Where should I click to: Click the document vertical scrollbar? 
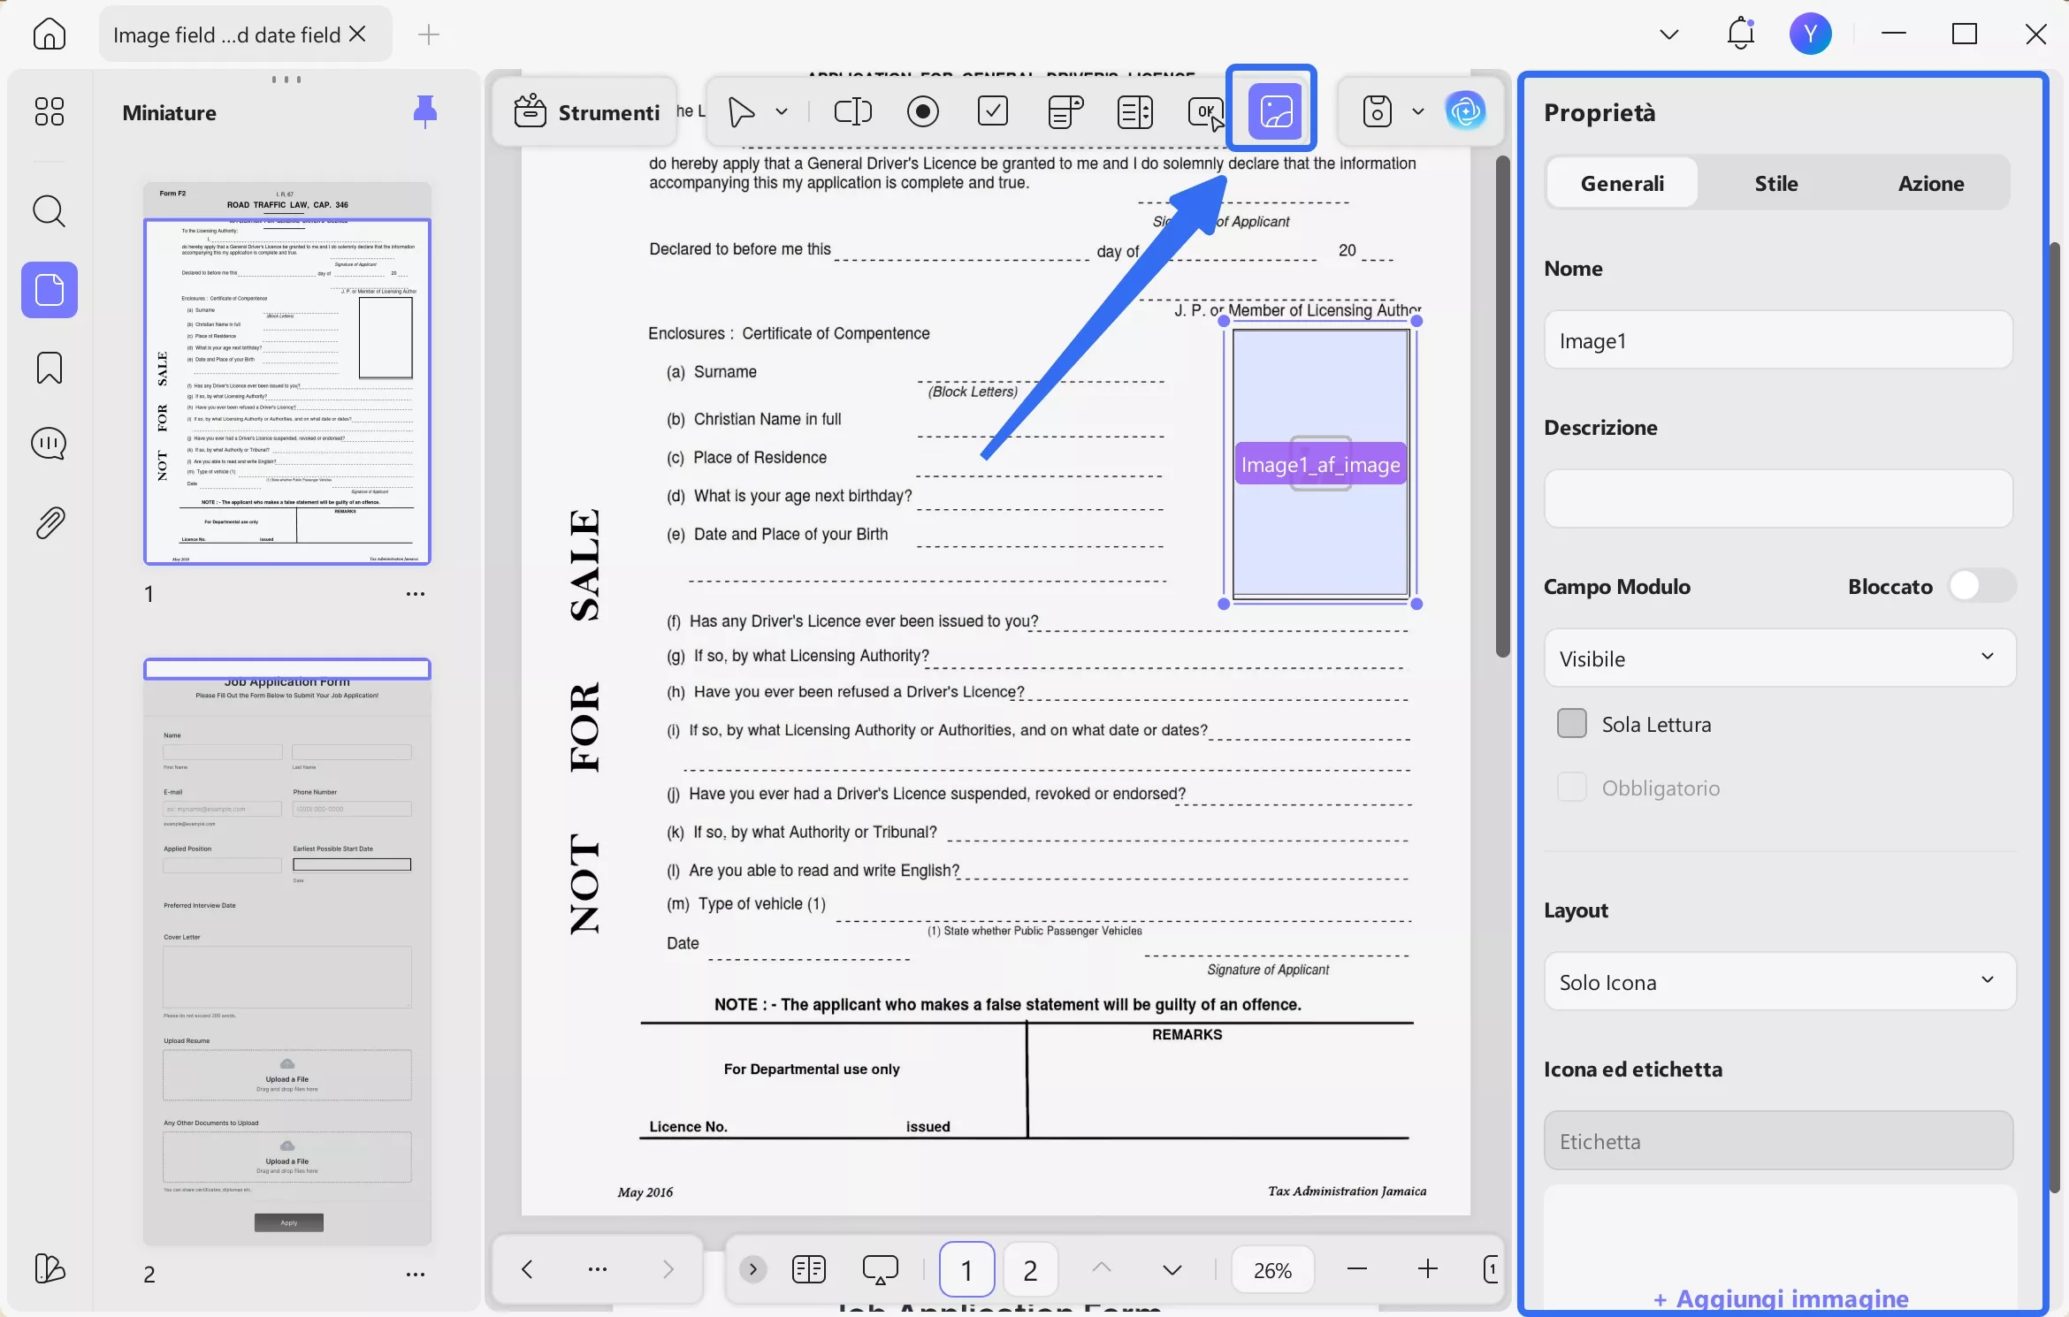coord(1502,407)
